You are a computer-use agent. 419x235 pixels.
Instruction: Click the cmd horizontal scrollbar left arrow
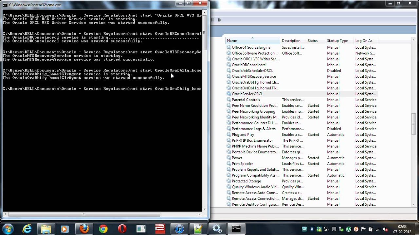click(5, 214)
